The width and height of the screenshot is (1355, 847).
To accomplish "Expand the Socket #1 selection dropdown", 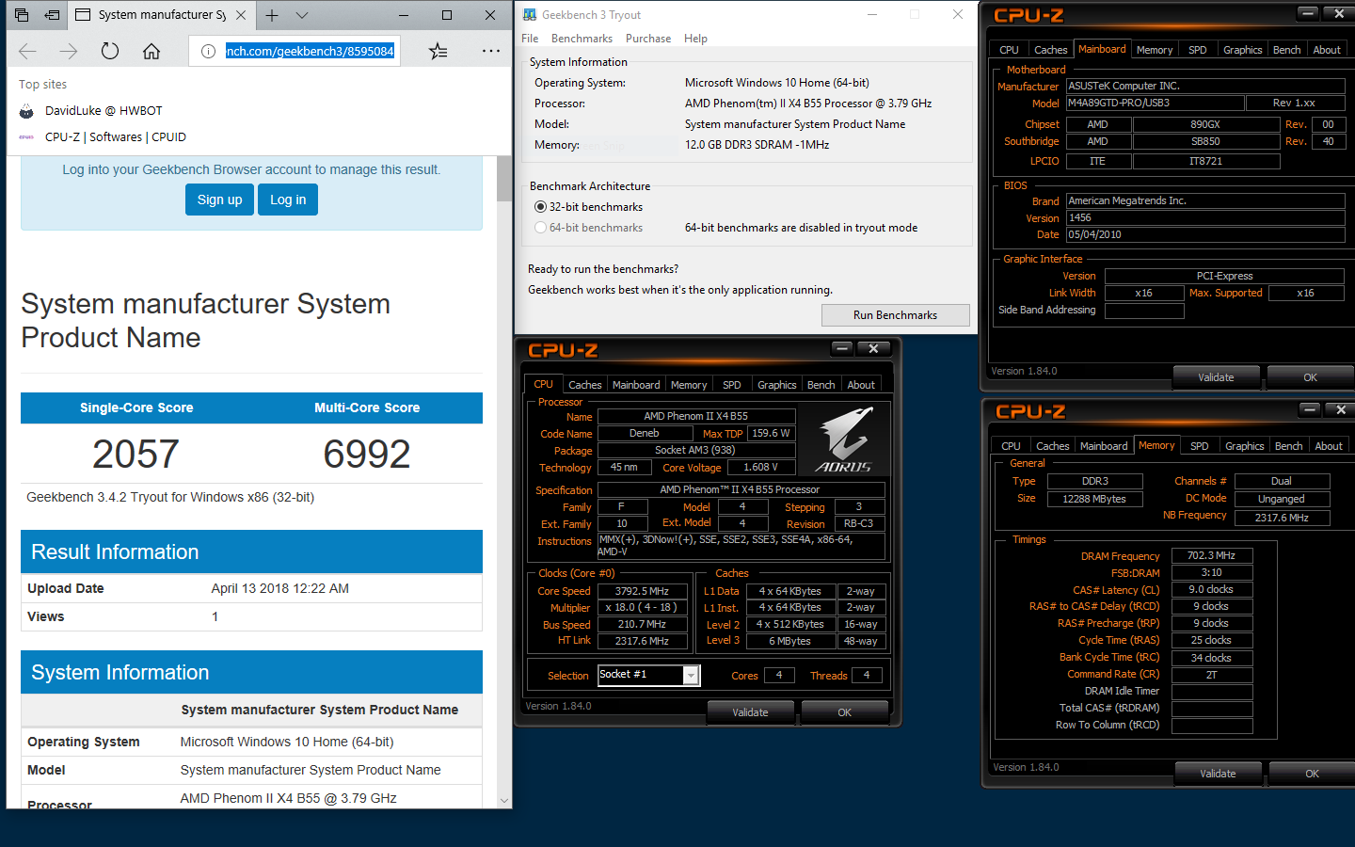I will pyautogui.click(x=692, y=675).
